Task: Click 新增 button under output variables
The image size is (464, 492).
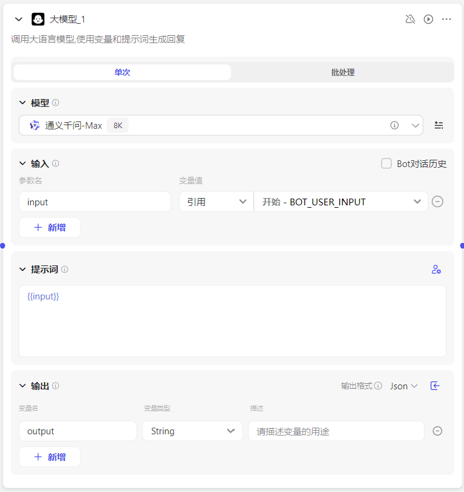Action: click(50, 457)
